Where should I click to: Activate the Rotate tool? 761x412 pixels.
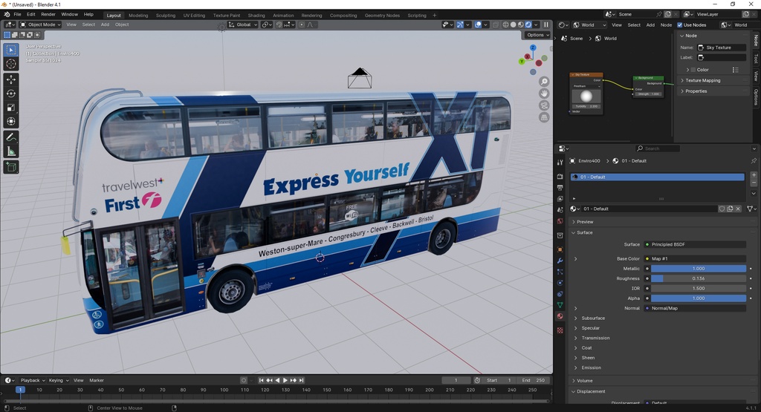(x=11, y=94)
